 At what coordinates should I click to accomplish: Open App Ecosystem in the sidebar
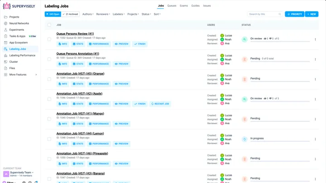pyautogui.click(x=18, y=42)
